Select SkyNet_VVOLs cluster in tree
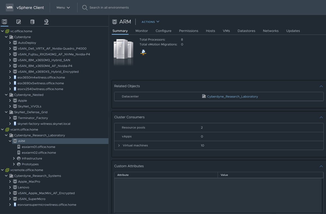326x214 pixels. coord(30,106)
